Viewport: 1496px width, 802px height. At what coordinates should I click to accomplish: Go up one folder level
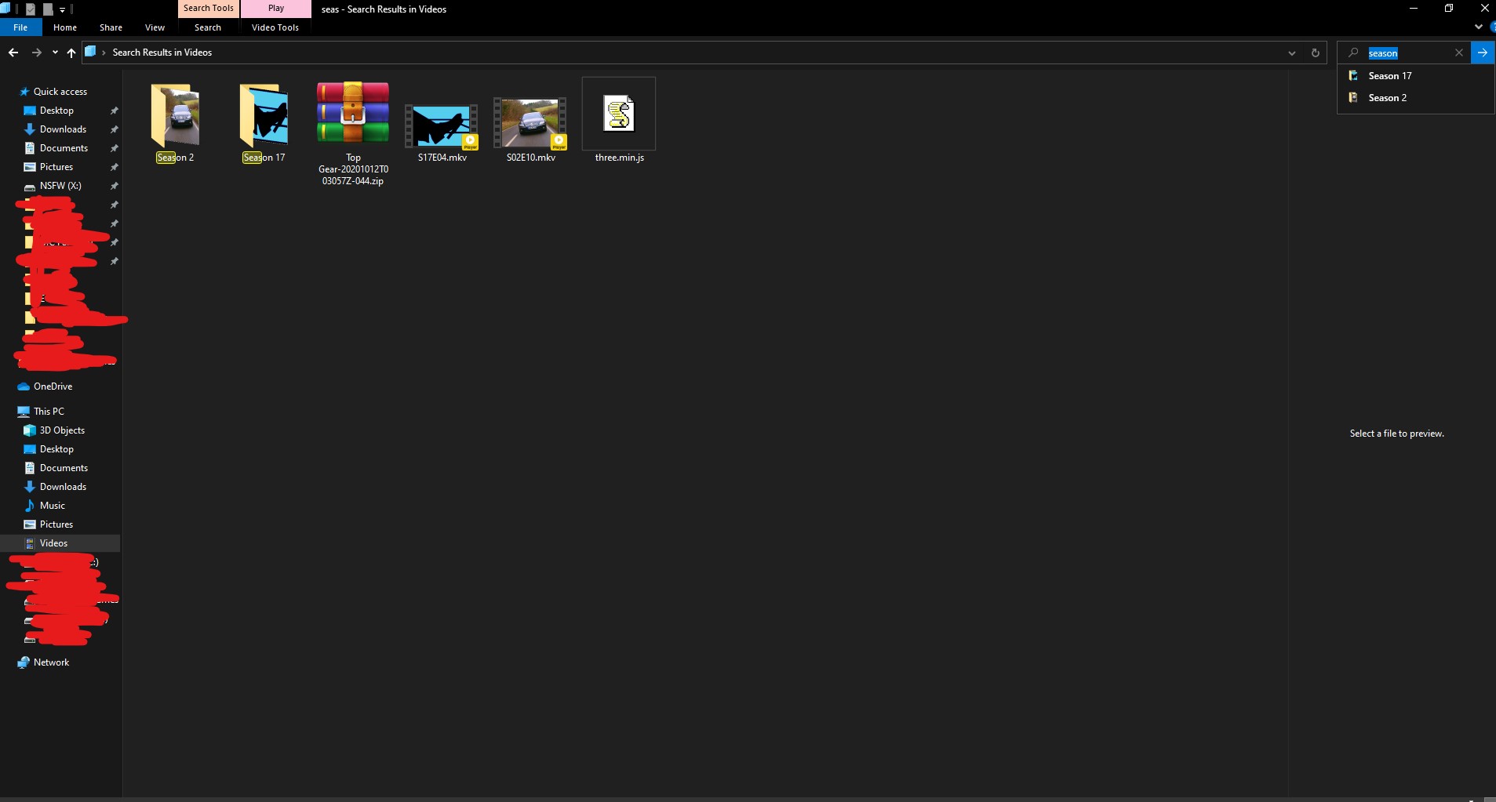(71, 53)
